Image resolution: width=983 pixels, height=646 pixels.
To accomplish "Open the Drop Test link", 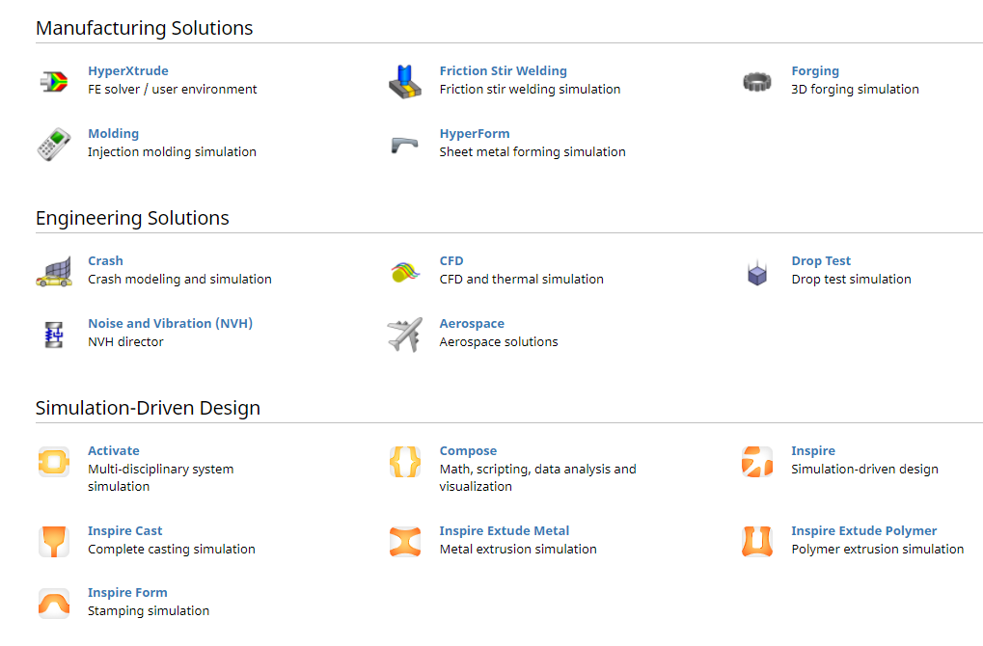I will (821, 260).
